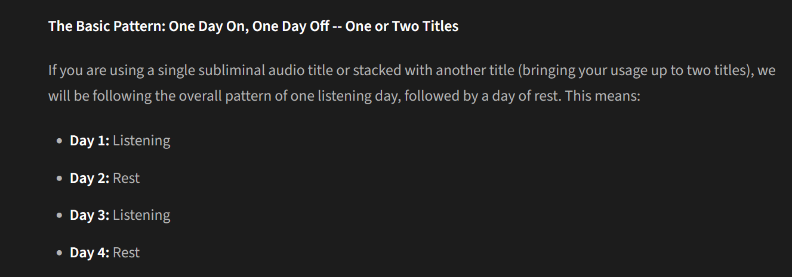Viewport: 792px width, 277px height.
Task: Click "Rest" next to Day 2
Action: [x=126, y=178]
